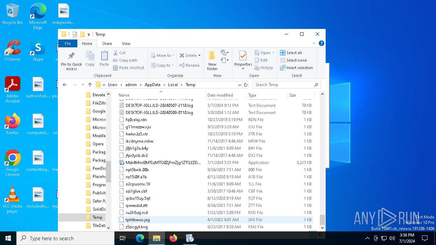This screenshot has height=245, width=436.
Task: Select file tphtbwuo.jag
Action: point(215,220)
